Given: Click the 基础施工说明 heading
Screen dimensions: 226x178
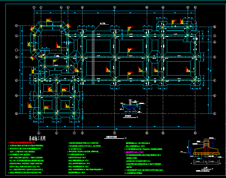Looking at the screenshot, I should 37,138.
